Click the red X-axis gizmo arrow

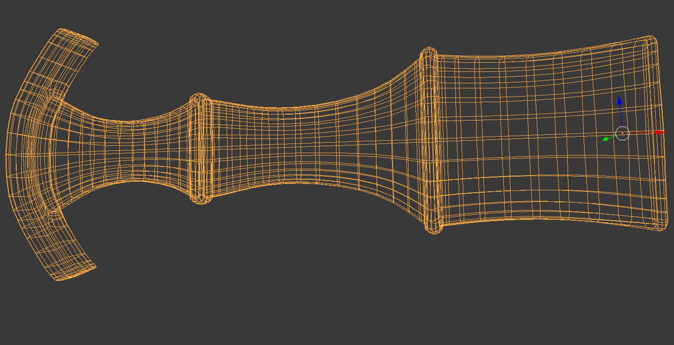660,132
